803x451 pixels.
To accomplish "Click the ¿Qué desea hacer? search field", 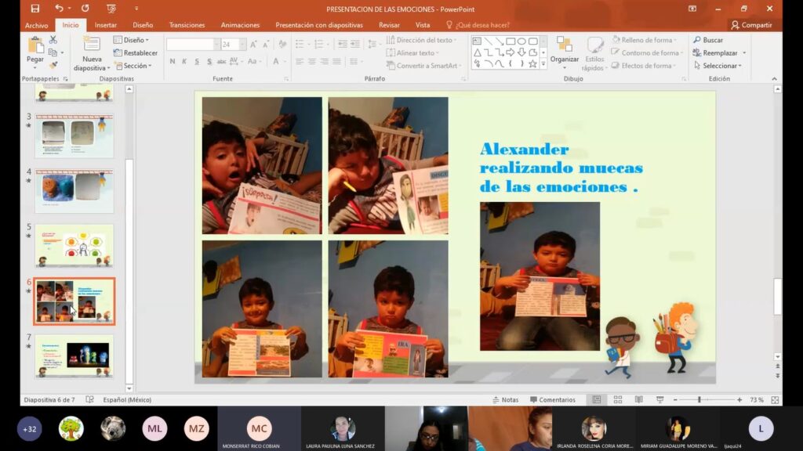I will [x=478, y=25].
